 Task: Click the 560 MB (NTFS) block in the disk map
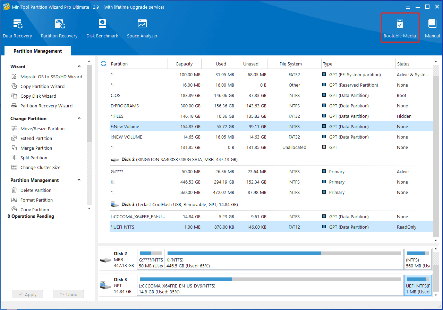418,259
